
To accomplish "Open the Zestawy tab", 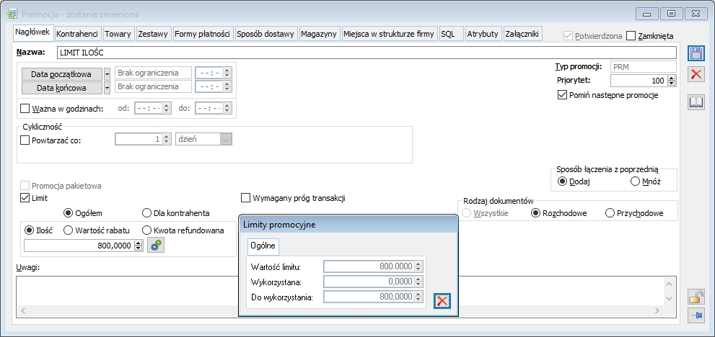I will click(x=153, y=34).
